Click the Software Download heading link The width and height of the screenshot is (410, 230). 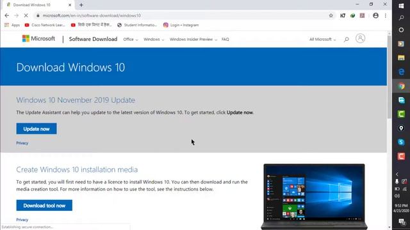[93, 39]
